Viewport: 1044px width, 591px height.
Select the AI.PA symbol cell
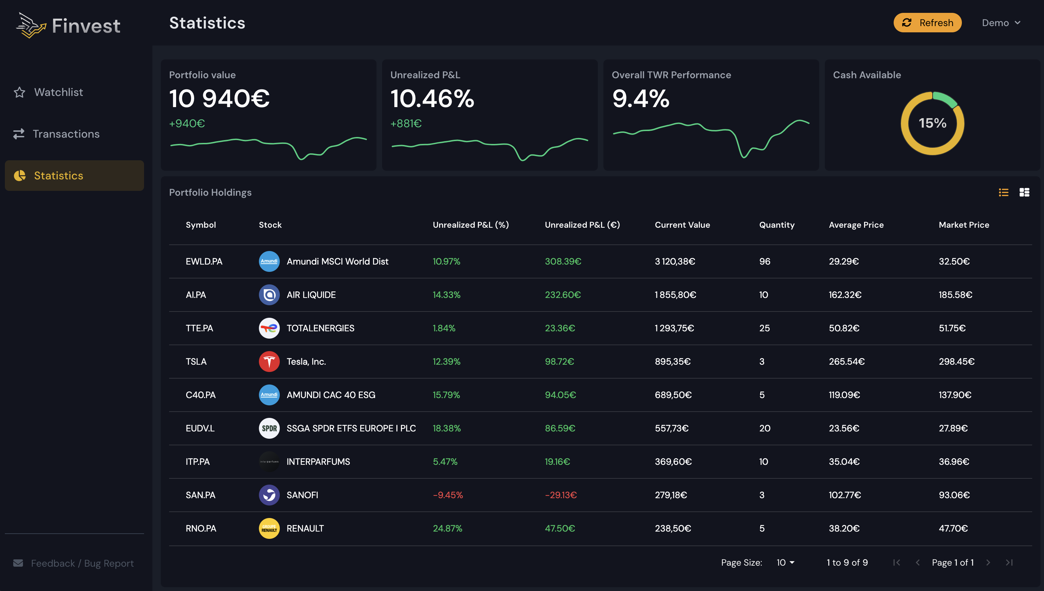coord(196,295)
